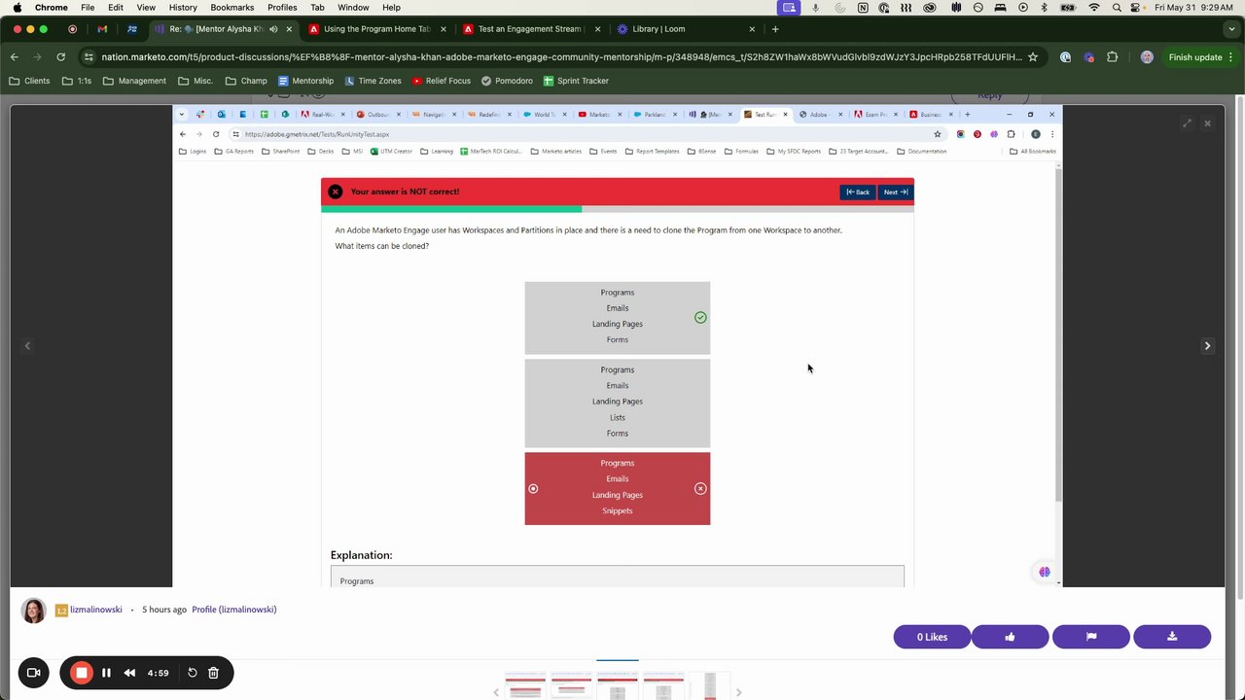Click incorrect X mark on Snippets answer
This screenshot has width=1245, height=700.
tap(700, 489)
